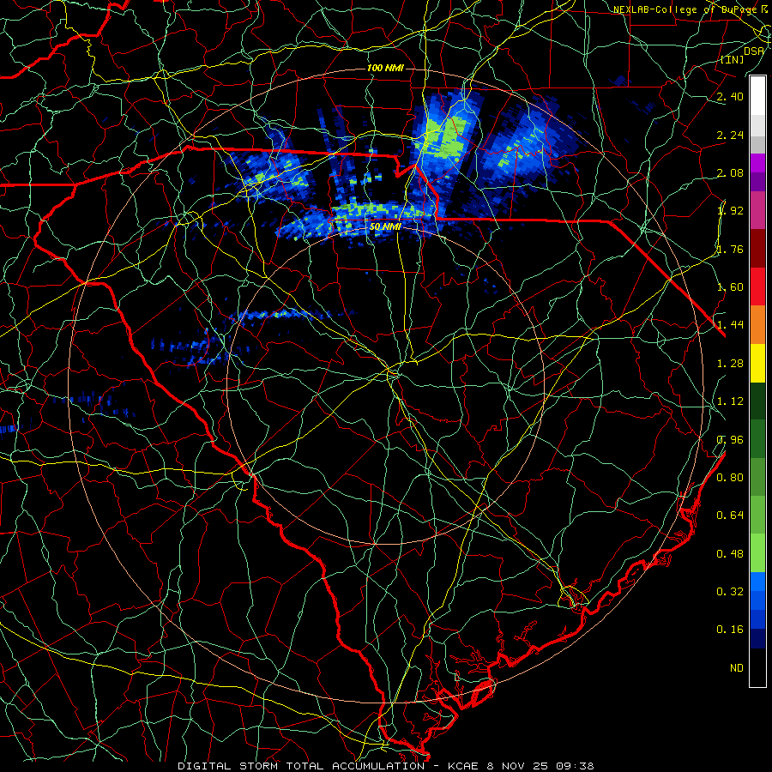772x772 pixels.
Task: Click the 1.76 legend value
Action: 730,249
